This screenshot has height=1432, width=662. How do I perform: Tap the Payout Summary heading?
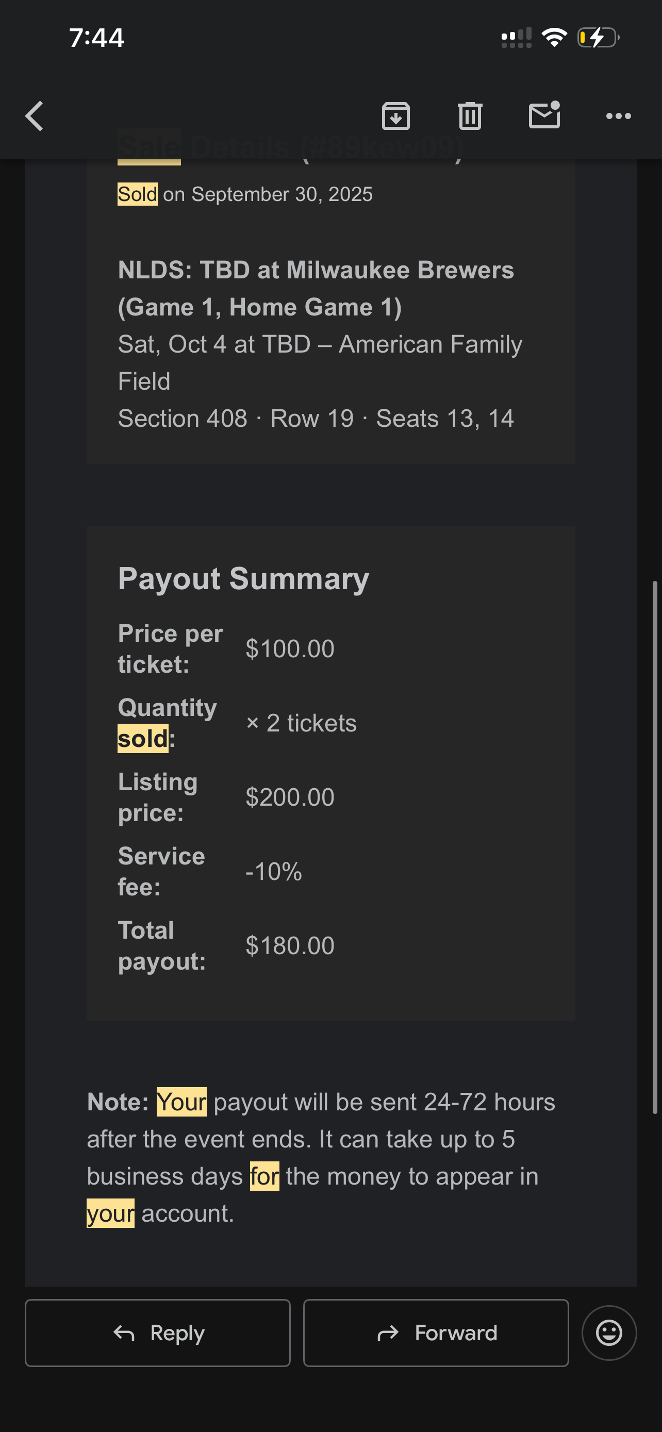pos(243,579)
